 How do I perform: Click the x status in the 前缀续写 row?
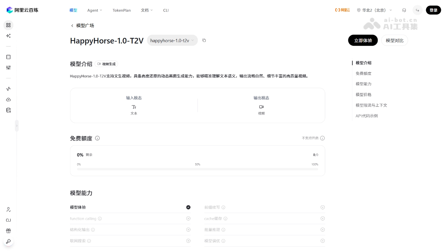323,207
